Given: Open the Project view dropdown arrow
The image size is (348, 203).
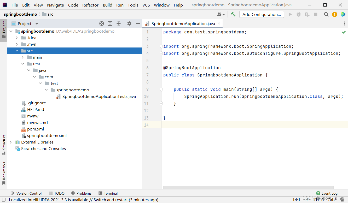Looking at the screenshot, I should [x=37, y=24].
